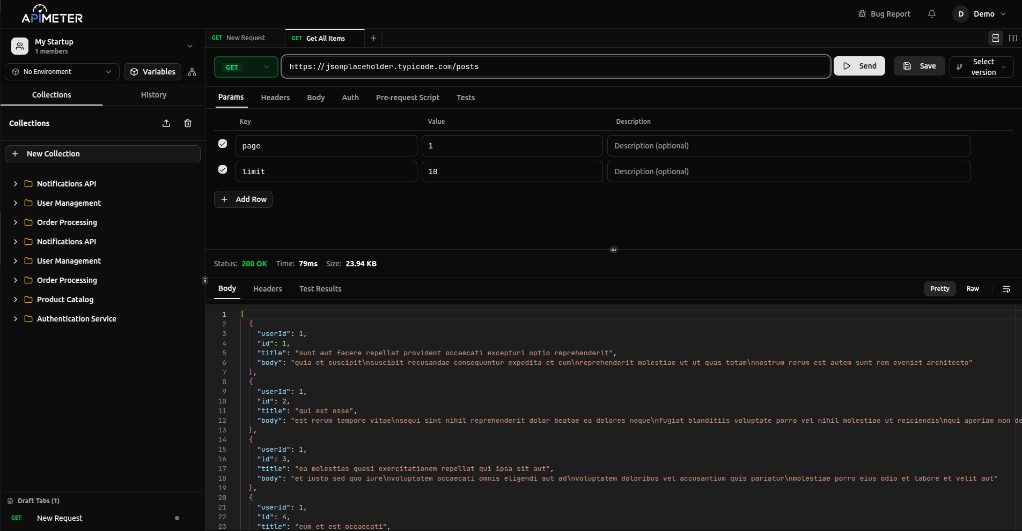Click the notifications bell icon
The width and height of the screenshot is (1022, 531).
[x=932, y=14]
